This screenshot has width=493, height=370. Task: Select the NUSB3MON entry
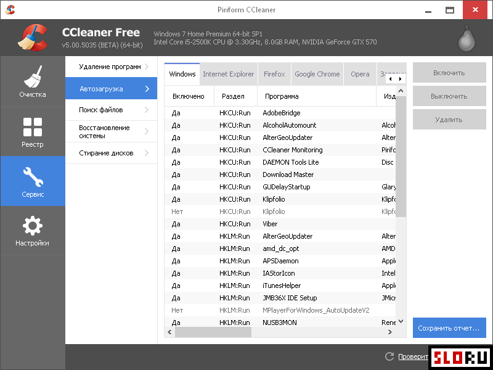[x=280, y=322]
